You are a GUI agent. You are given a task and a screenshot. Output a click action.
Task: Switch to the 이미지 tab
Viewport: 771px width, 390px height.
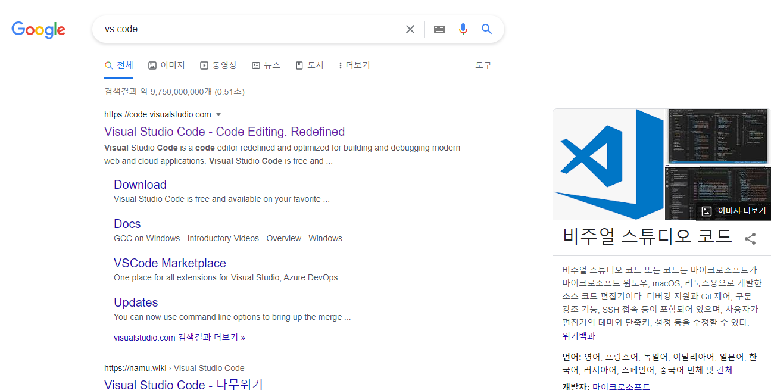[167, 65]
